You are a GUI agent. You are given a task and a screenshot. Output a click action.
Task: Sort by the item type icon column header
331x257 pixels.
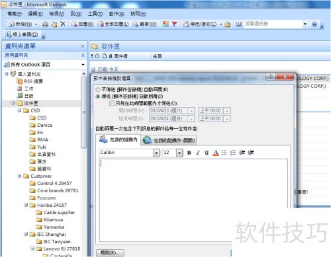tap(105, 56)
